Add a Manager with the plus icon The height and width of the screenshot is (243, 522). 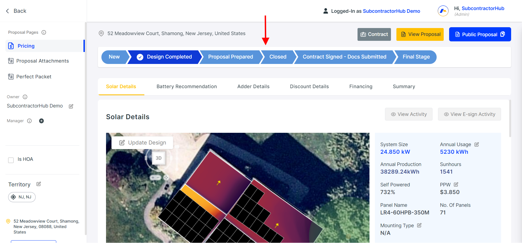pos(41,121)
